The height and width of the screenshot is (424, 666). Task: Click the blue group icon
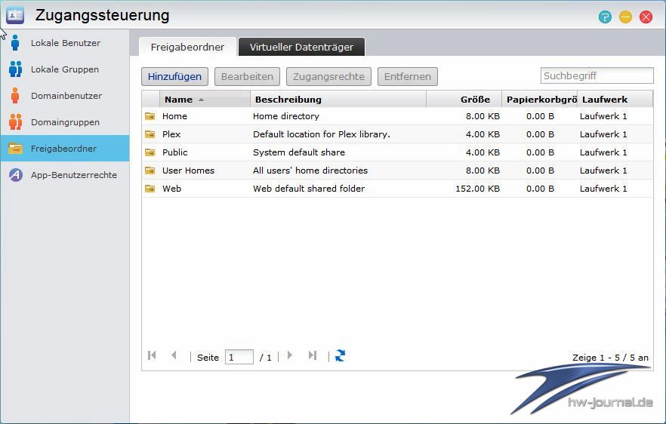[15, 69]
